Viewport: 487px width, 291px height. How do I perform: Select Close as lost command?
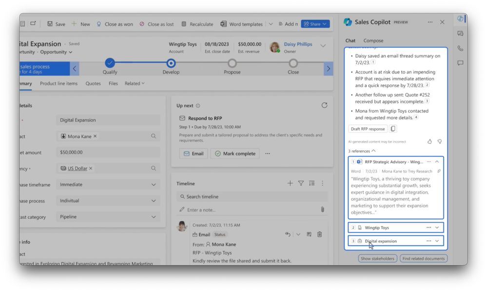[x=156, y=24]
